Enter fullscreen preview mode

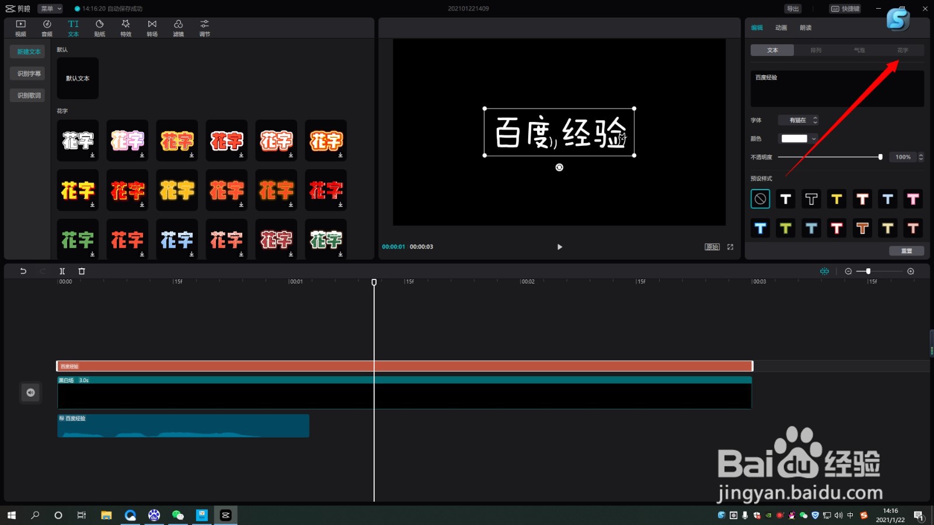[x=730, y=247]
